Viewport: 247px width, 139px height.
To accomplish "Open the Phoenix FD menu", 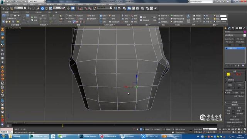I will [x=121, y=4].
